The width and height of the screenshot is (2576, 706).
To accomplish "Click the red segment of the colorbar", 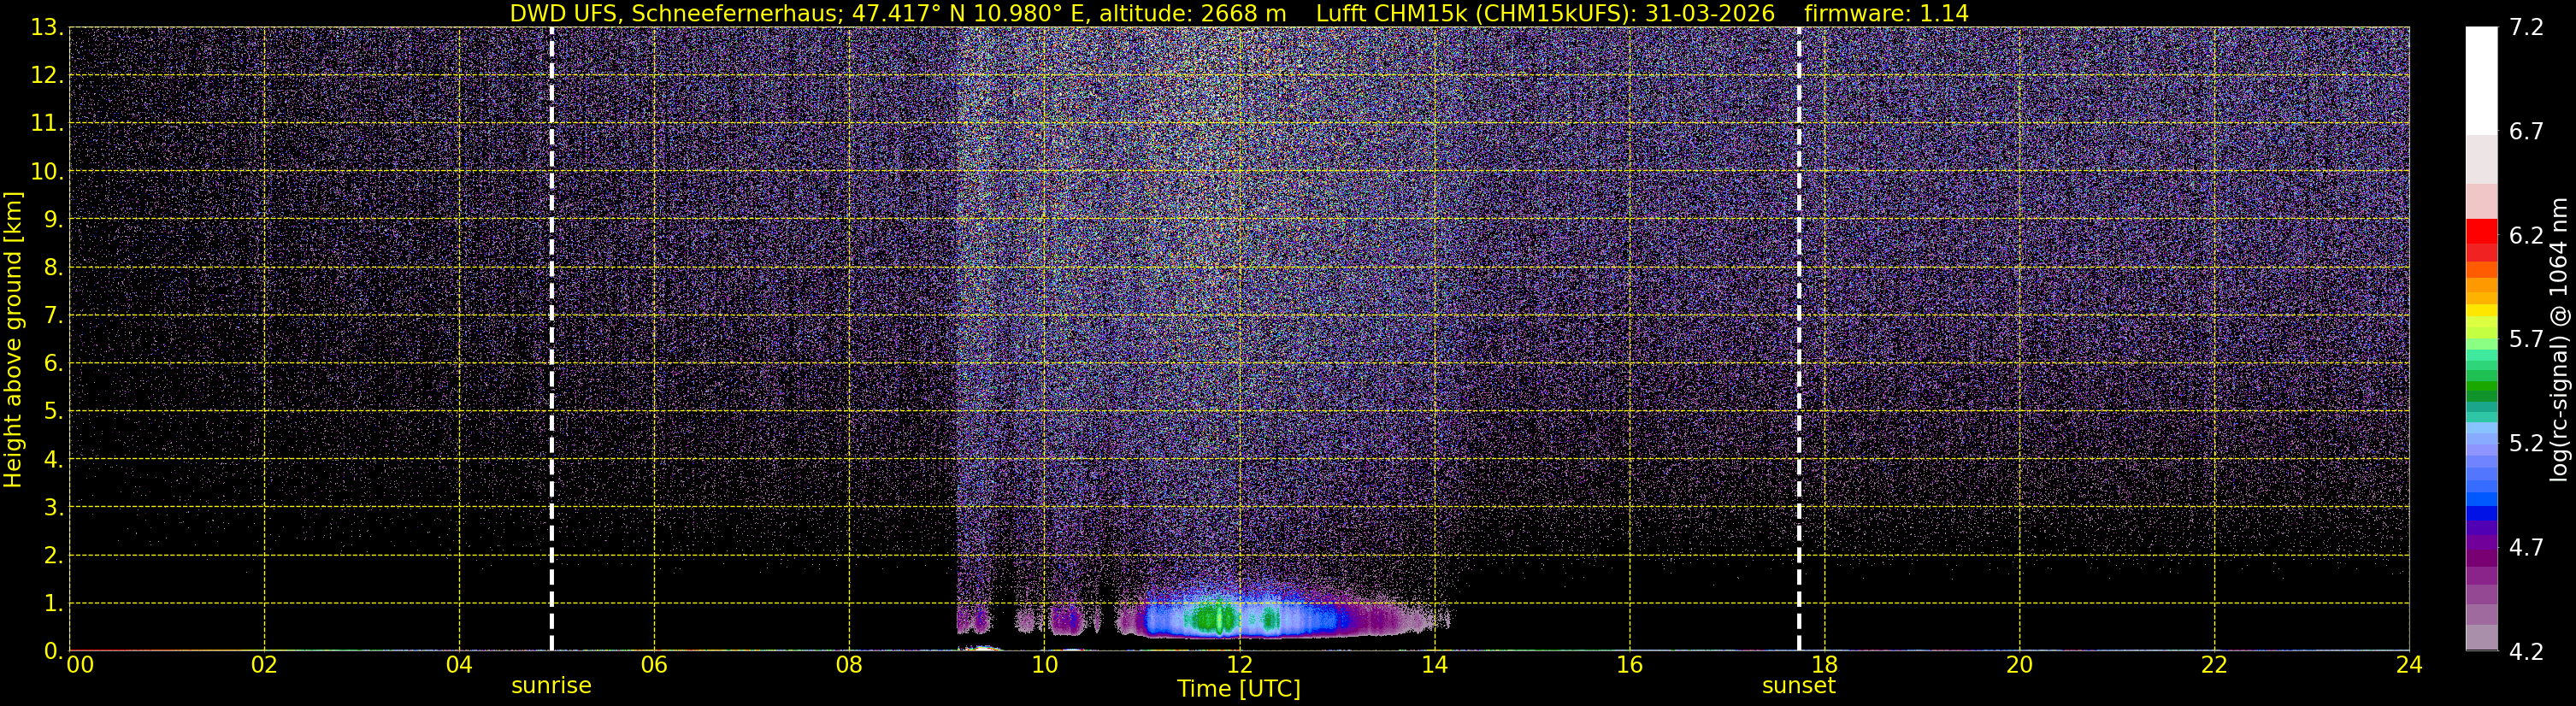I will pos(2482,231).
